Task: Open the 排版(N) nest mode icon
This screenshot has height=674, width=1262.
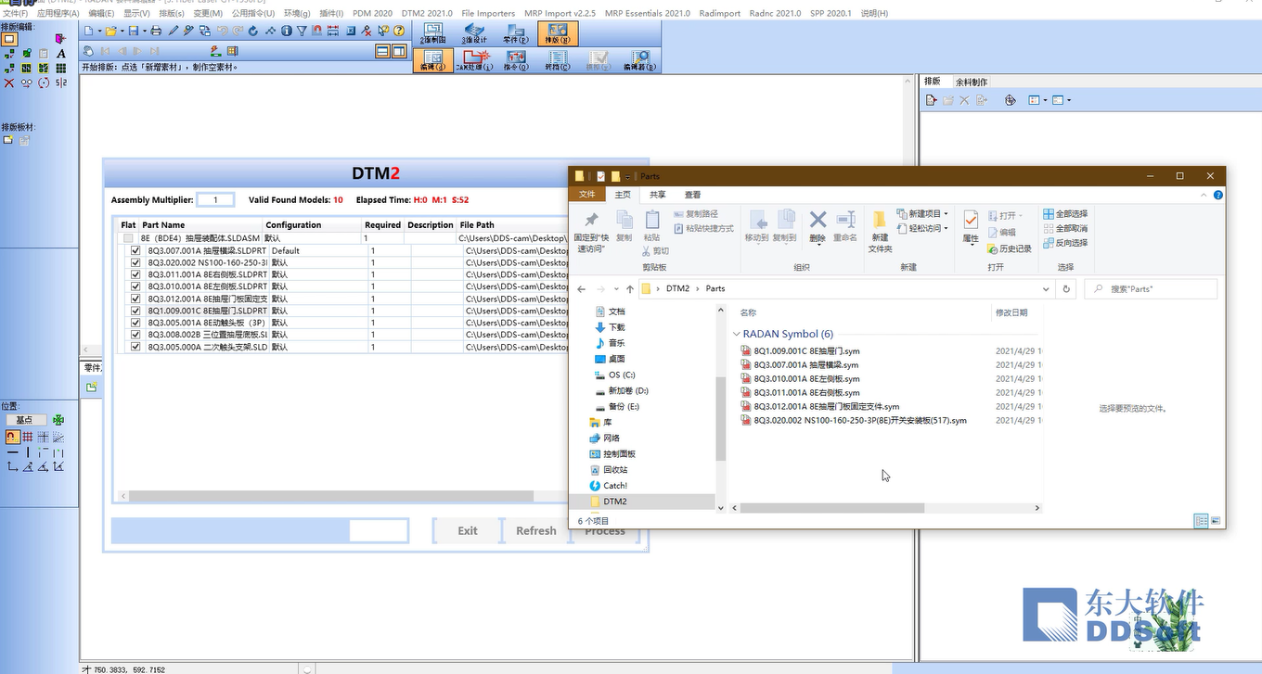Action: pyautogui.click(x=558, y=34)
